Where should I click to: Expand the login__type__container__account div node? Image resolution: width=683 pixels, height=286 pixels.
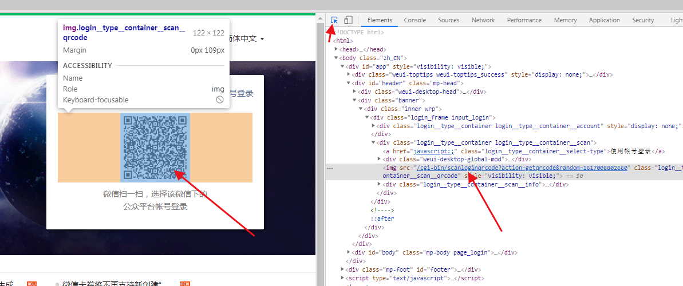(x=373, y=126)
